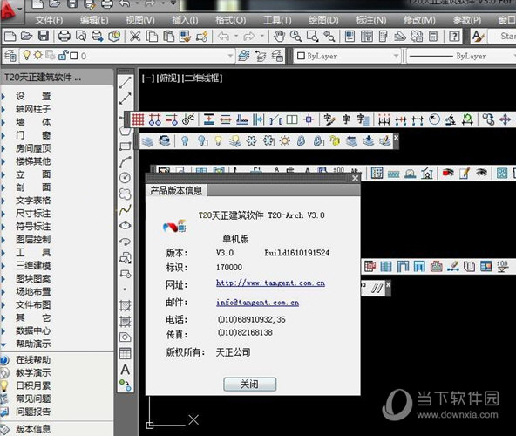The image size is (516, 436).
Task: Expand the Undo history dropdown arrow
Action: (x=236, y=36)
